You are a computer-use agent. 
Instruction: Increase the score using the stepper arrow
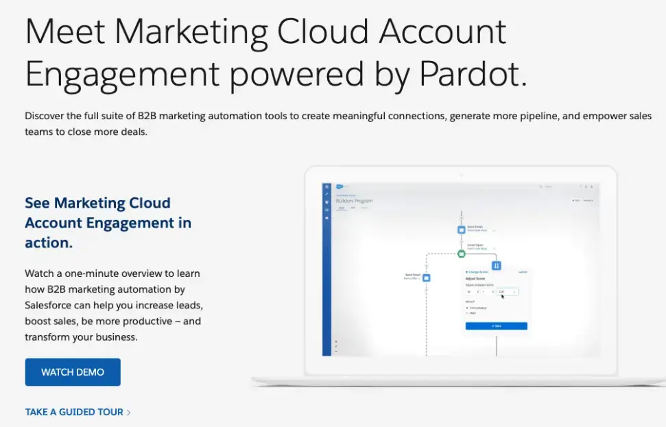tap(514, 290)
